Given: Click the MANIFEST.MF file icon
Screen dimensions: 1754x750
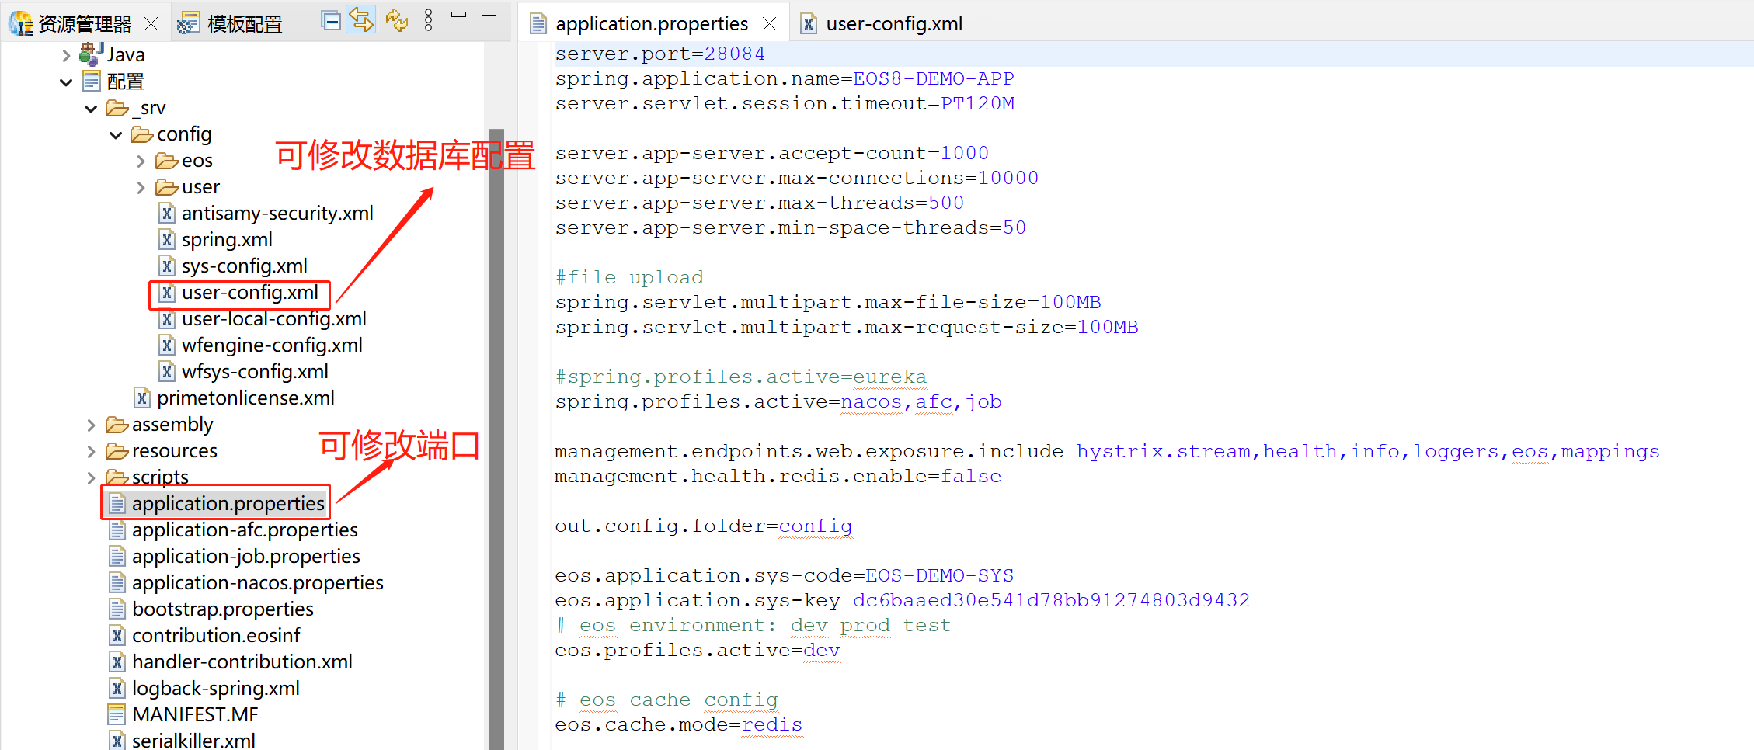Looking at the screenshot, I should (117, 715).
